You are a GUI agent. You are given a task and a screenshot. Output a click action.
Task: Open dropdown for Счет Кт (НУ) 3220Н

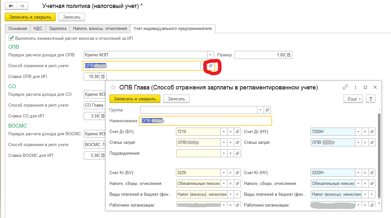[x=358, y=173]
